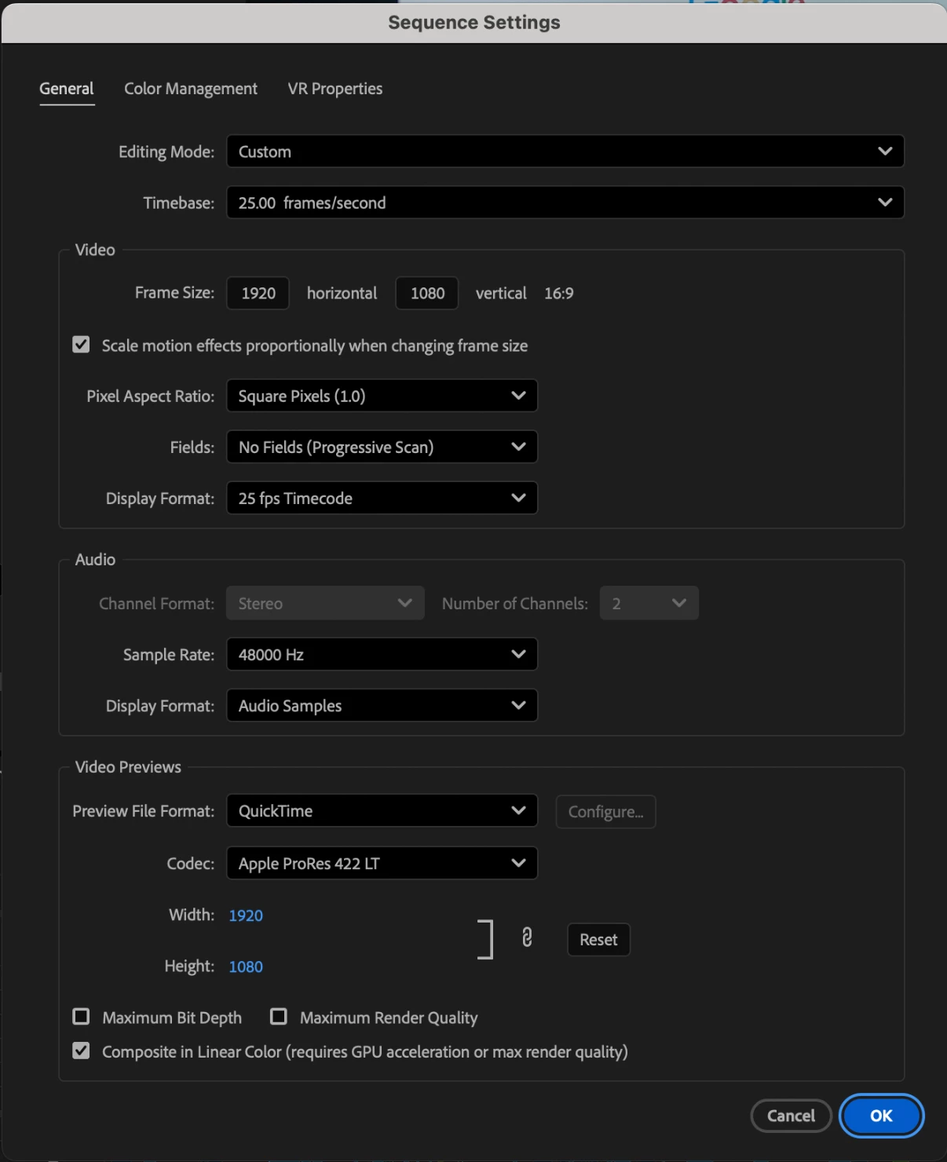Open the video Display Format dropdown
Screen dimensions: 947x1162
(x=382, y=498)
